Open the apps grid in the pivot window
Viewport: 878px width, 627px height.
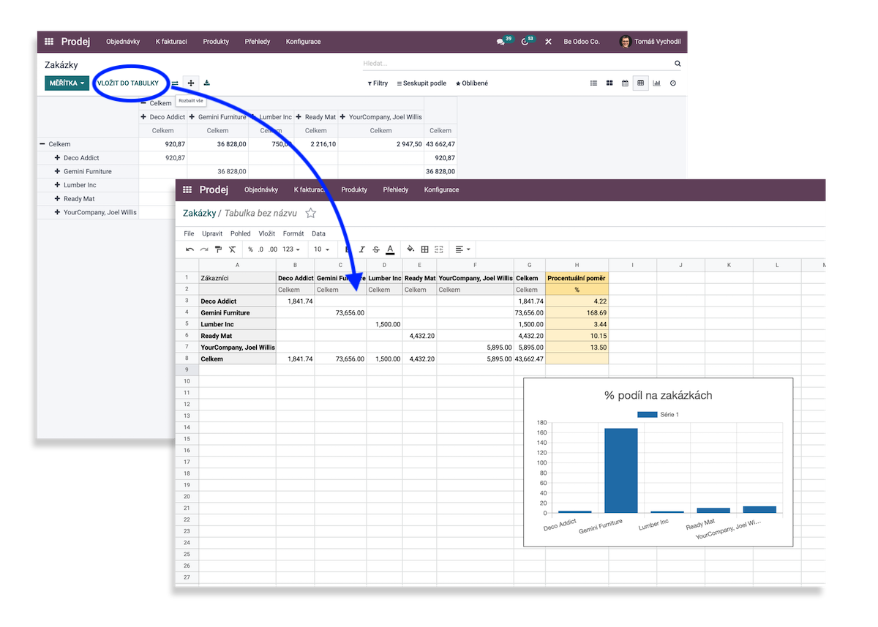click(x=49, y=42)
